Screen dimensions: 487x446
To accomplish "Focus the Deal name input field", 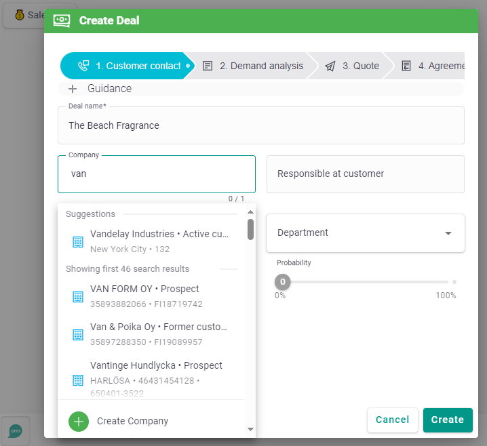I will pyautogui.click(x=260, y=125).
